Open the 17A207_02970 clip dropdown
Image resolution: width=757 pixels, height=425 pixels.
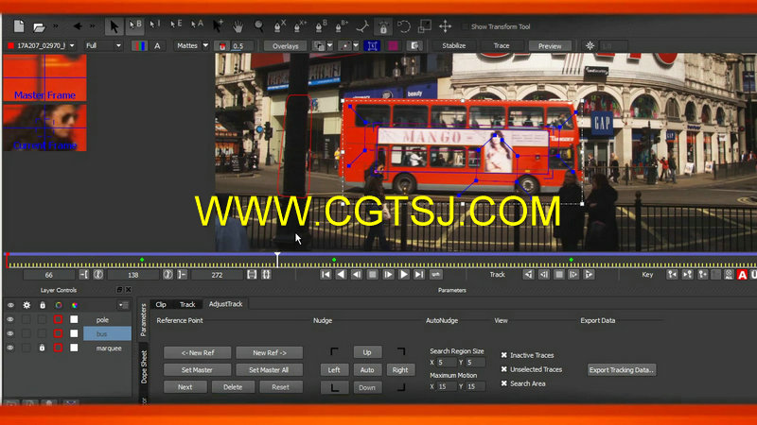[72, 45]
